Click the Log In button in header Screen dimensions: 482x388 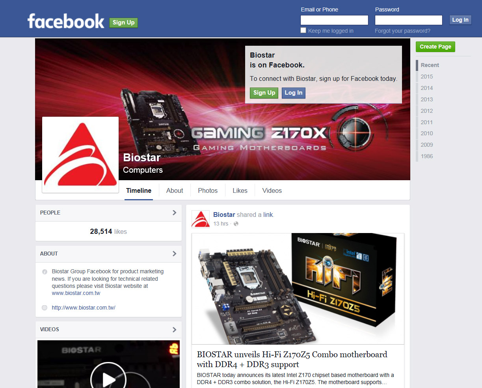[460, 20]
